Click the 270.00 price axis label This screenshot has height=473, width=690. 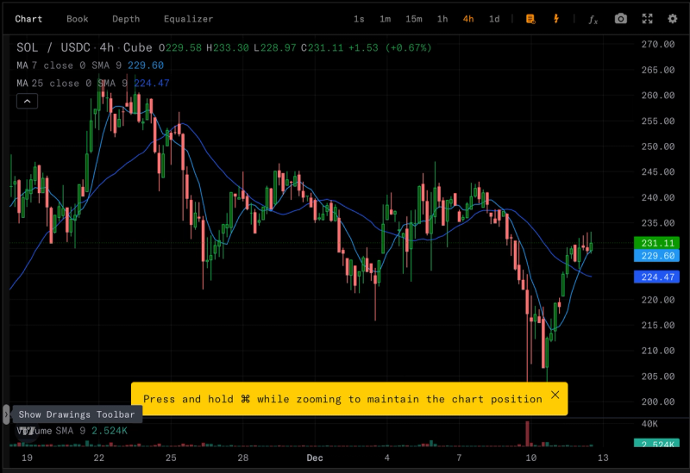[x=658, y=45]
